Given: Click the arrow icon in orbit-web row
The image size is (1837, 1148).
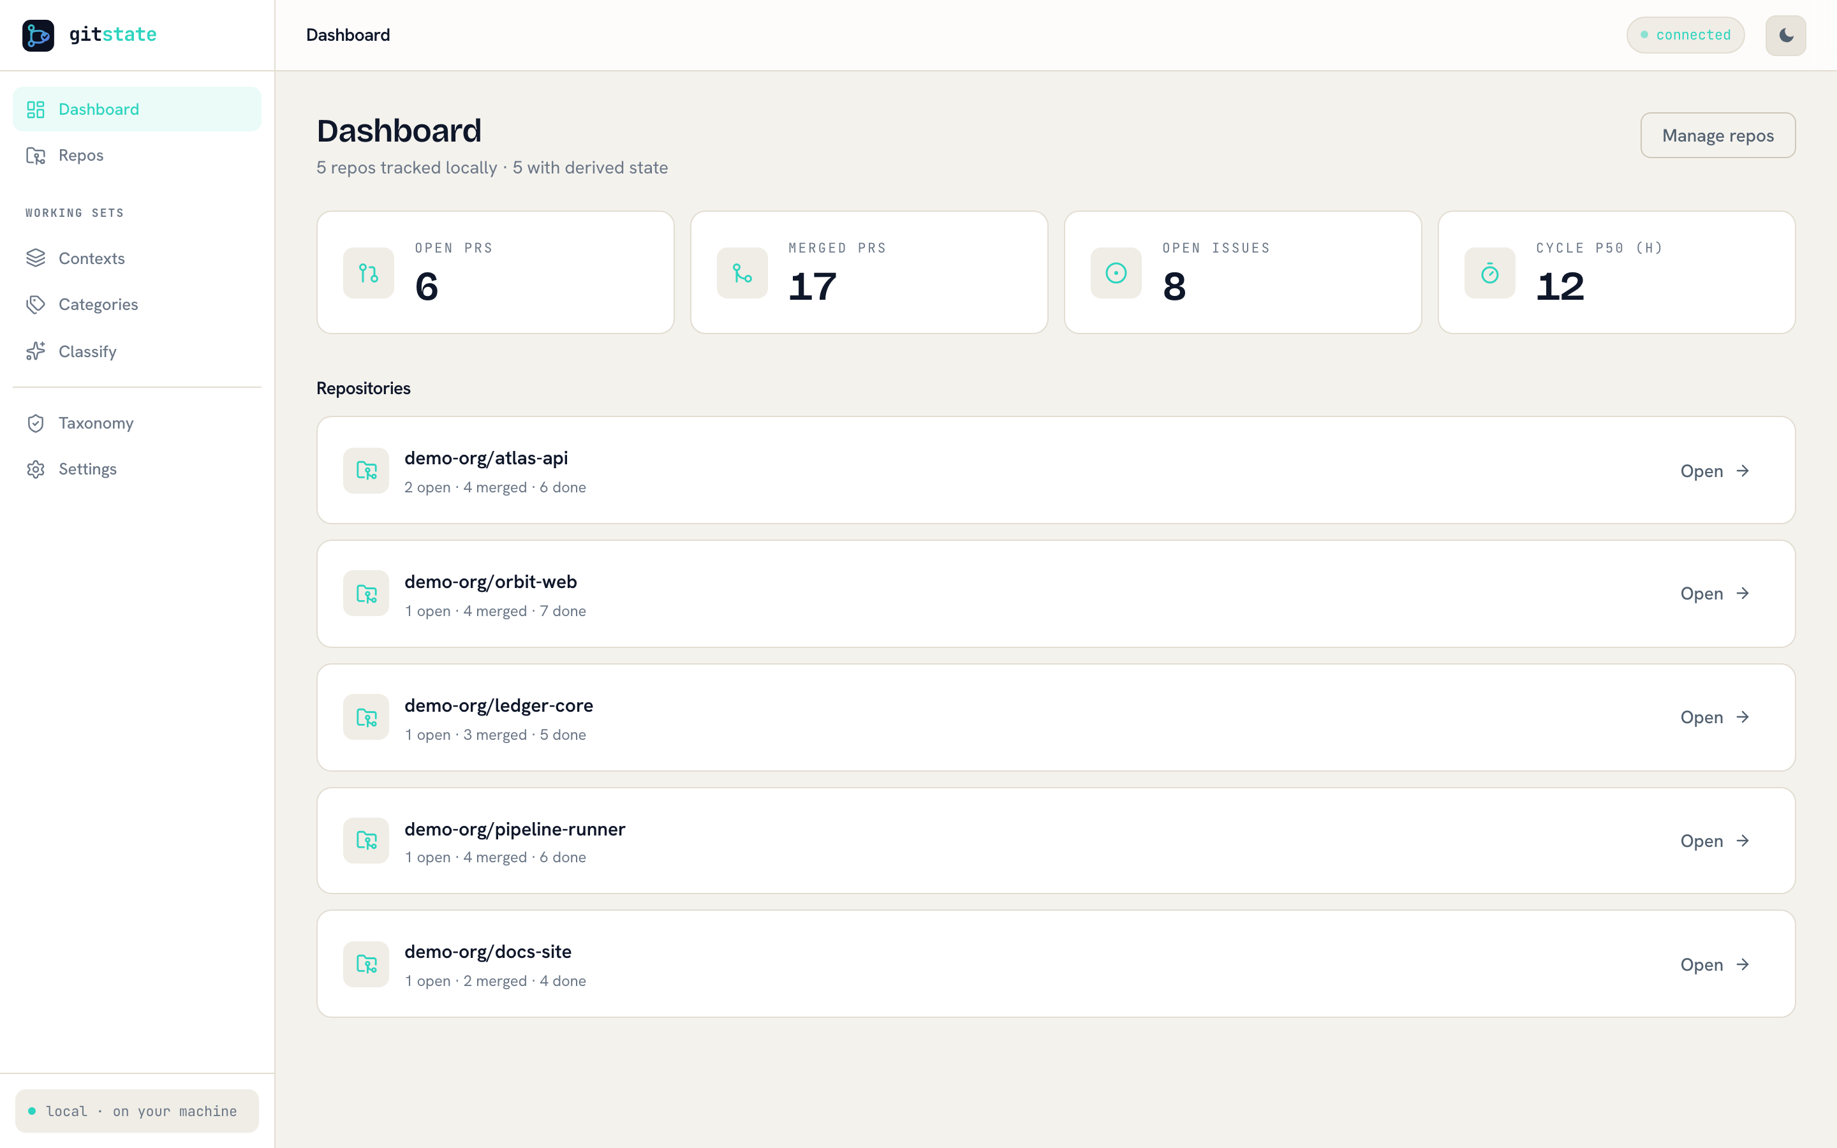Looking at the screenshot, I should (1743, 594).
